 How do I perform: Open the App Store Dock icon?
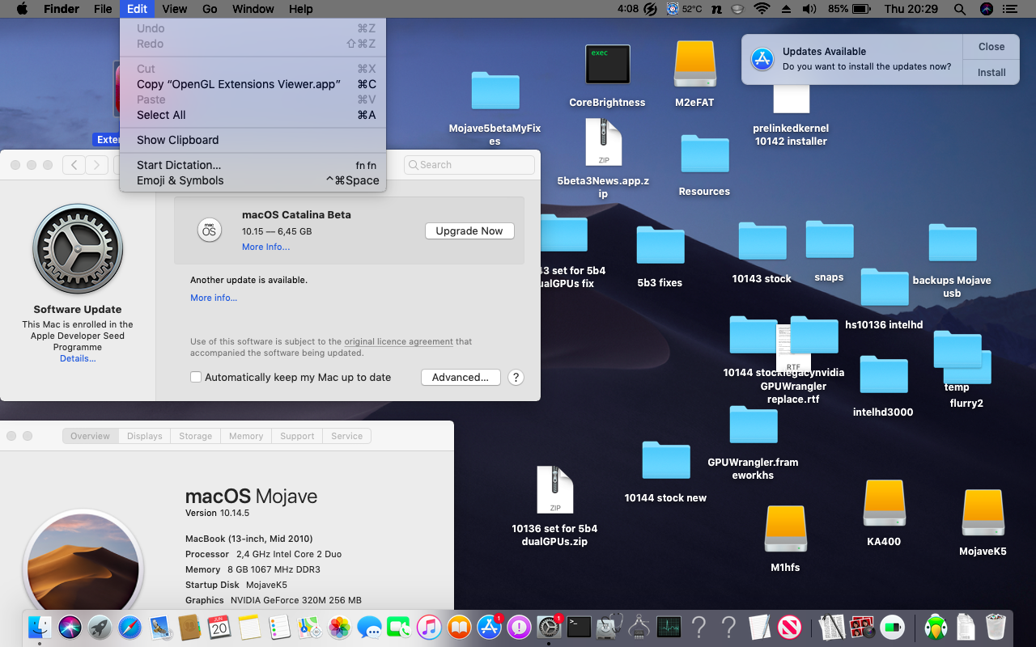click(x=489, y=627)
